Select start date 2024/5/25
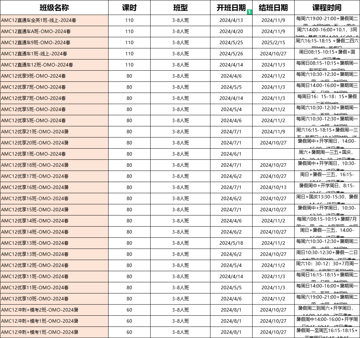 [231, 43]
